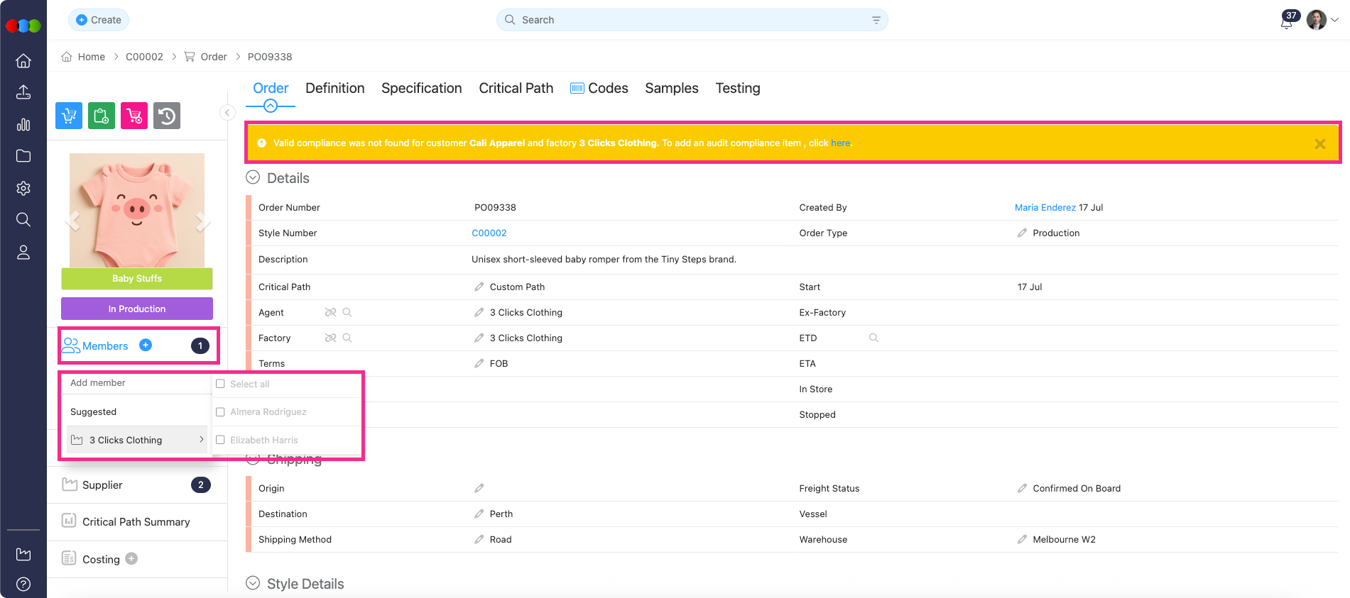Tick the Almera Rodriguez checkbox
The width and height of the screenshot is (1350, 598).
[x=221, y=412]
